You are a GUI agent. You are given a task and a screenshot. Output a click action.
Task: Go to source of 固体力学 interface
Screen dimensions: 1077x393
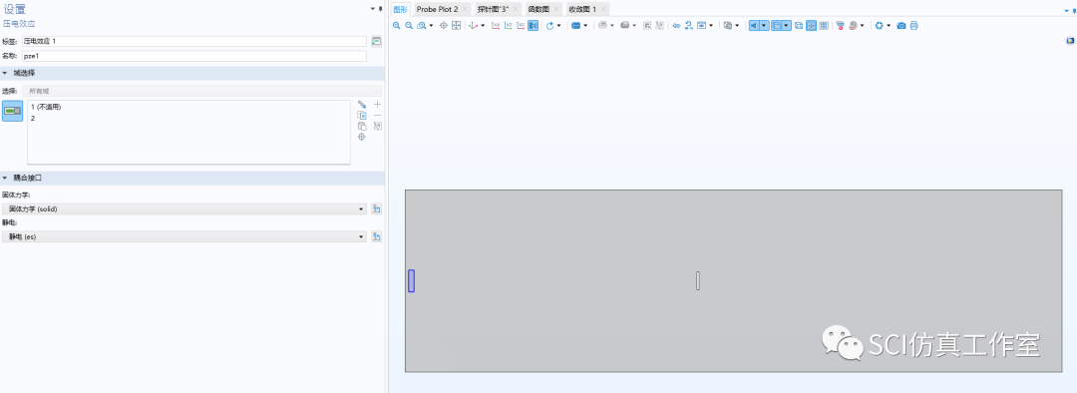click(376, 208)
